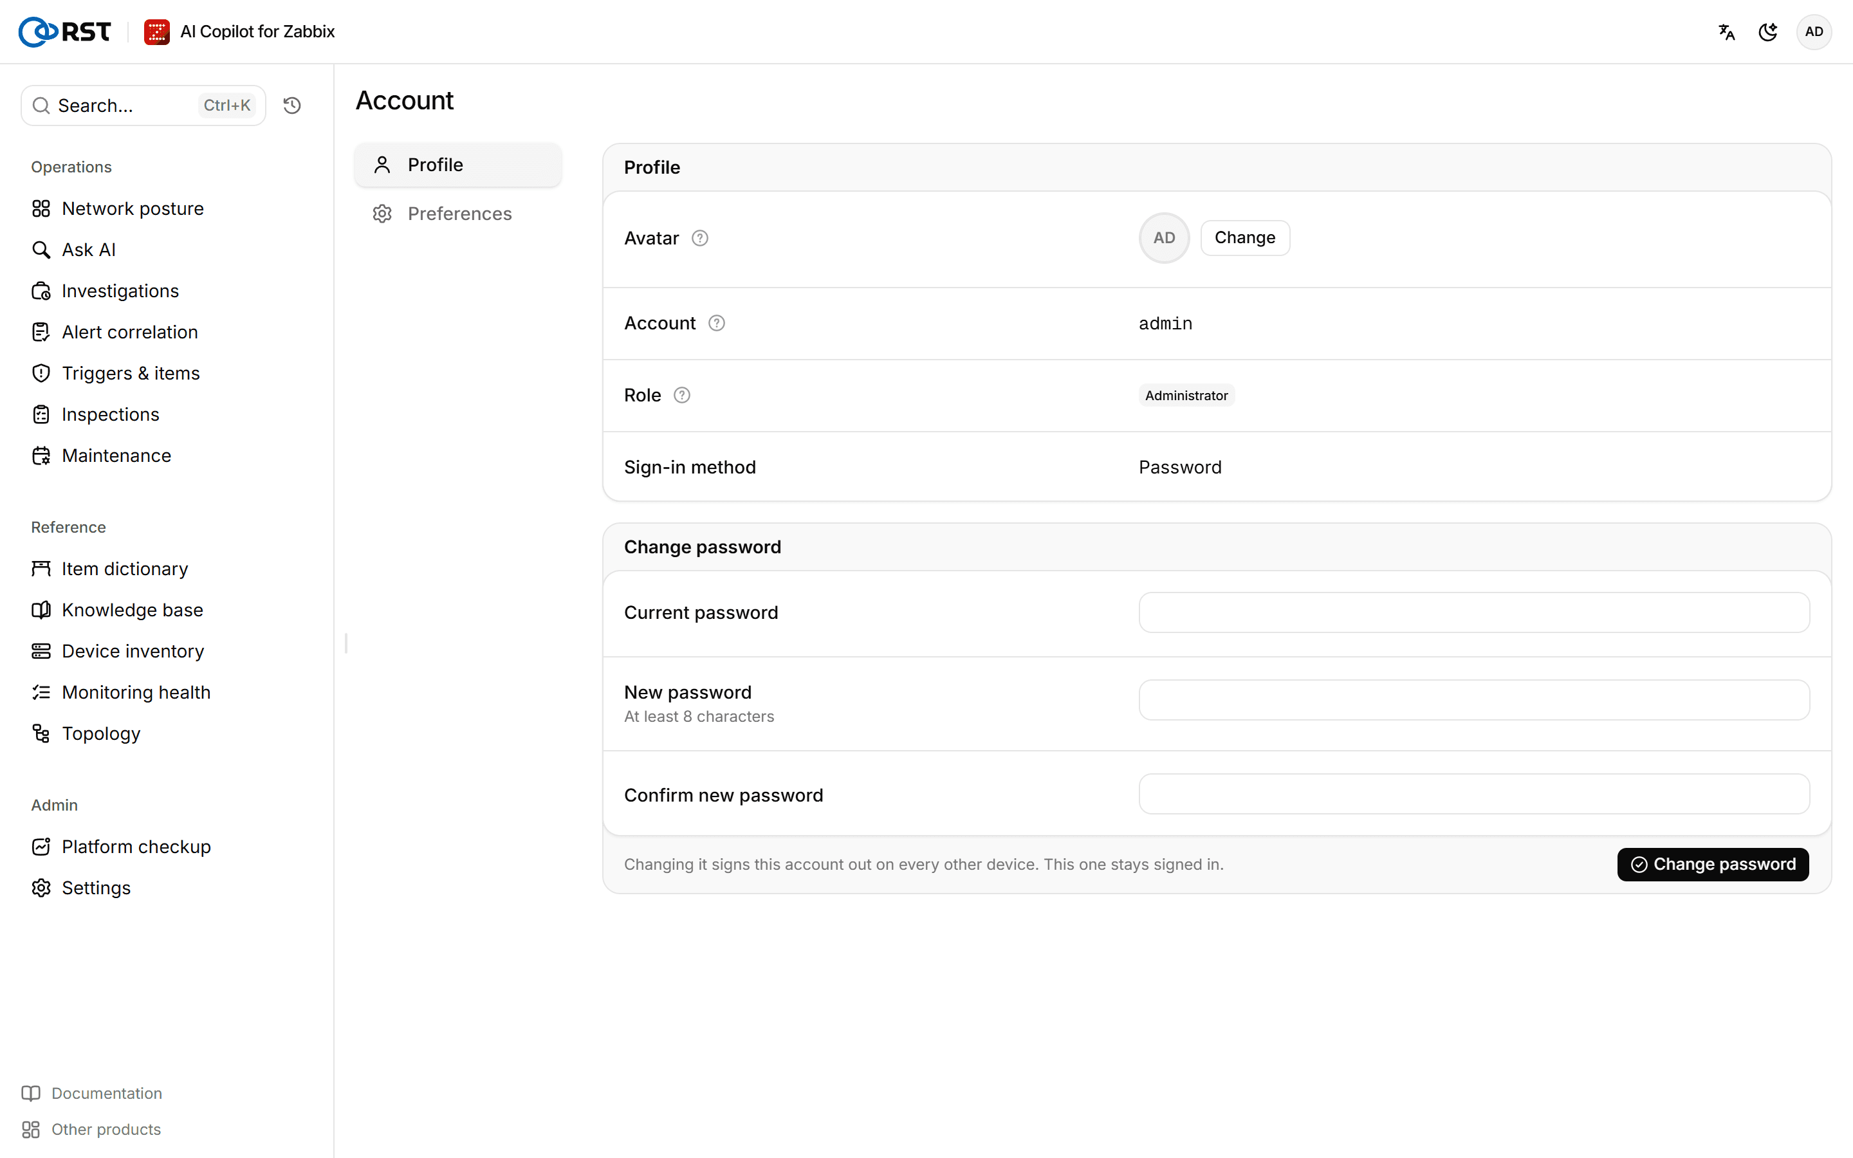1853x1158 pixels.
Task: Open Inspections page
Action: (x=166, y=414)
